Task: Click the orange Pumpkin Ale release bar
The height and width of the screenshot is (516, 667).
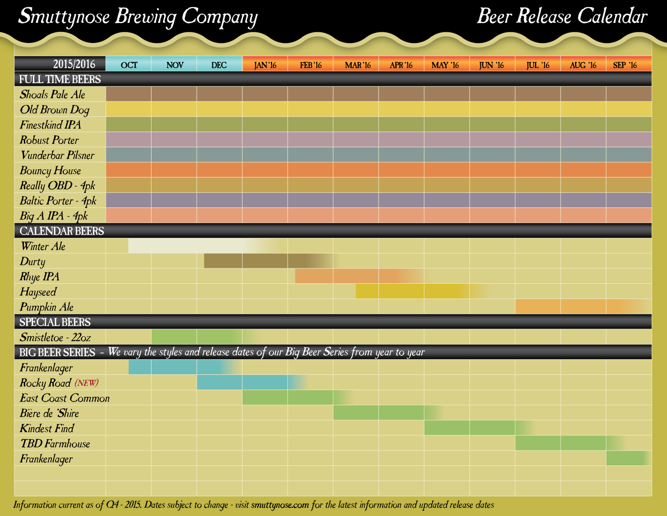Action: [583, 307]
